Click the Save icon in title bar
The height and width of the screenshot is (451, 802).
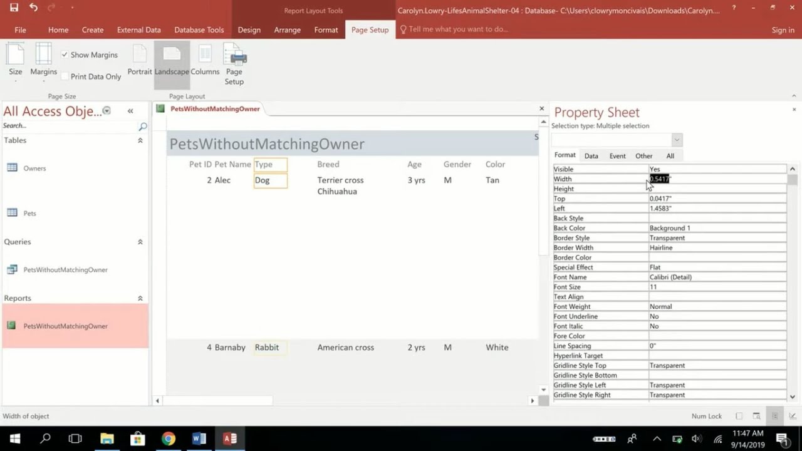14,8
